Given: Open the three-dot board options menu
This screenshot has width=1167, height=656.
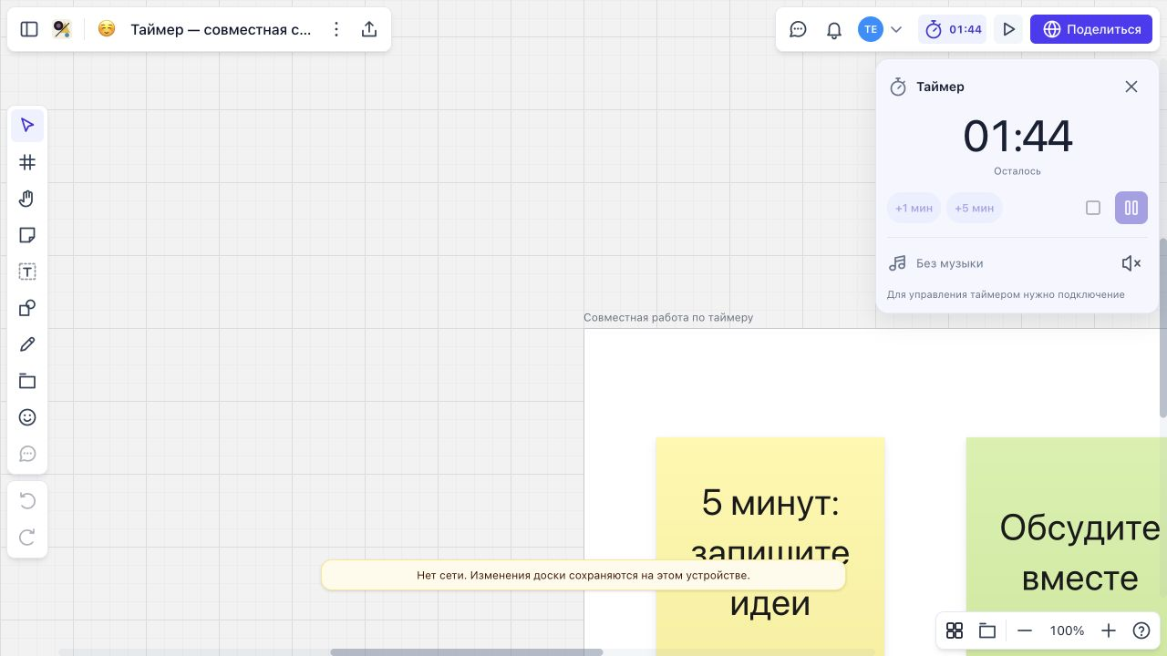Looking at the screenshot, I should click(x=336, y=29).
